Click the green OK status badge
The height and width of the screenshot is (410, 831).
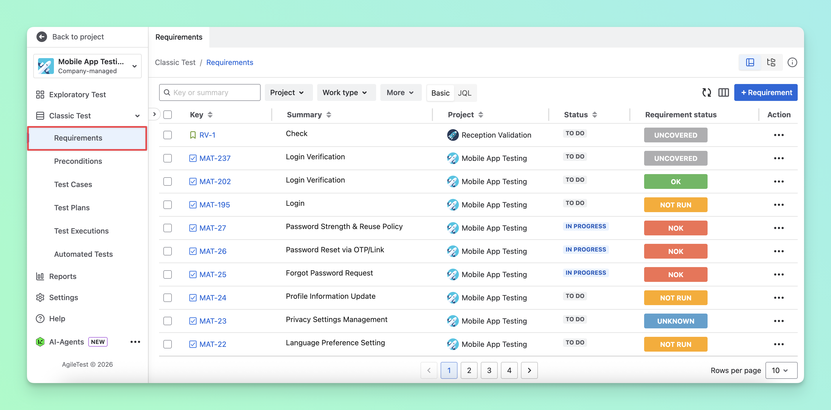[676, 181]
